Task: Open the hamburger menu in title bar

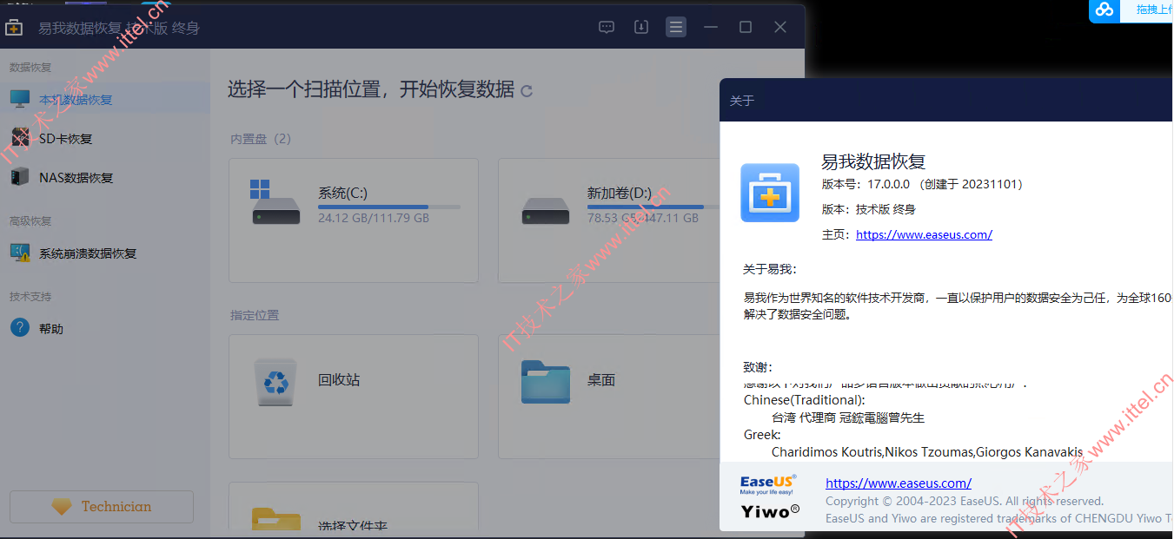Action: pyautogui.click(x=676, y=27)
